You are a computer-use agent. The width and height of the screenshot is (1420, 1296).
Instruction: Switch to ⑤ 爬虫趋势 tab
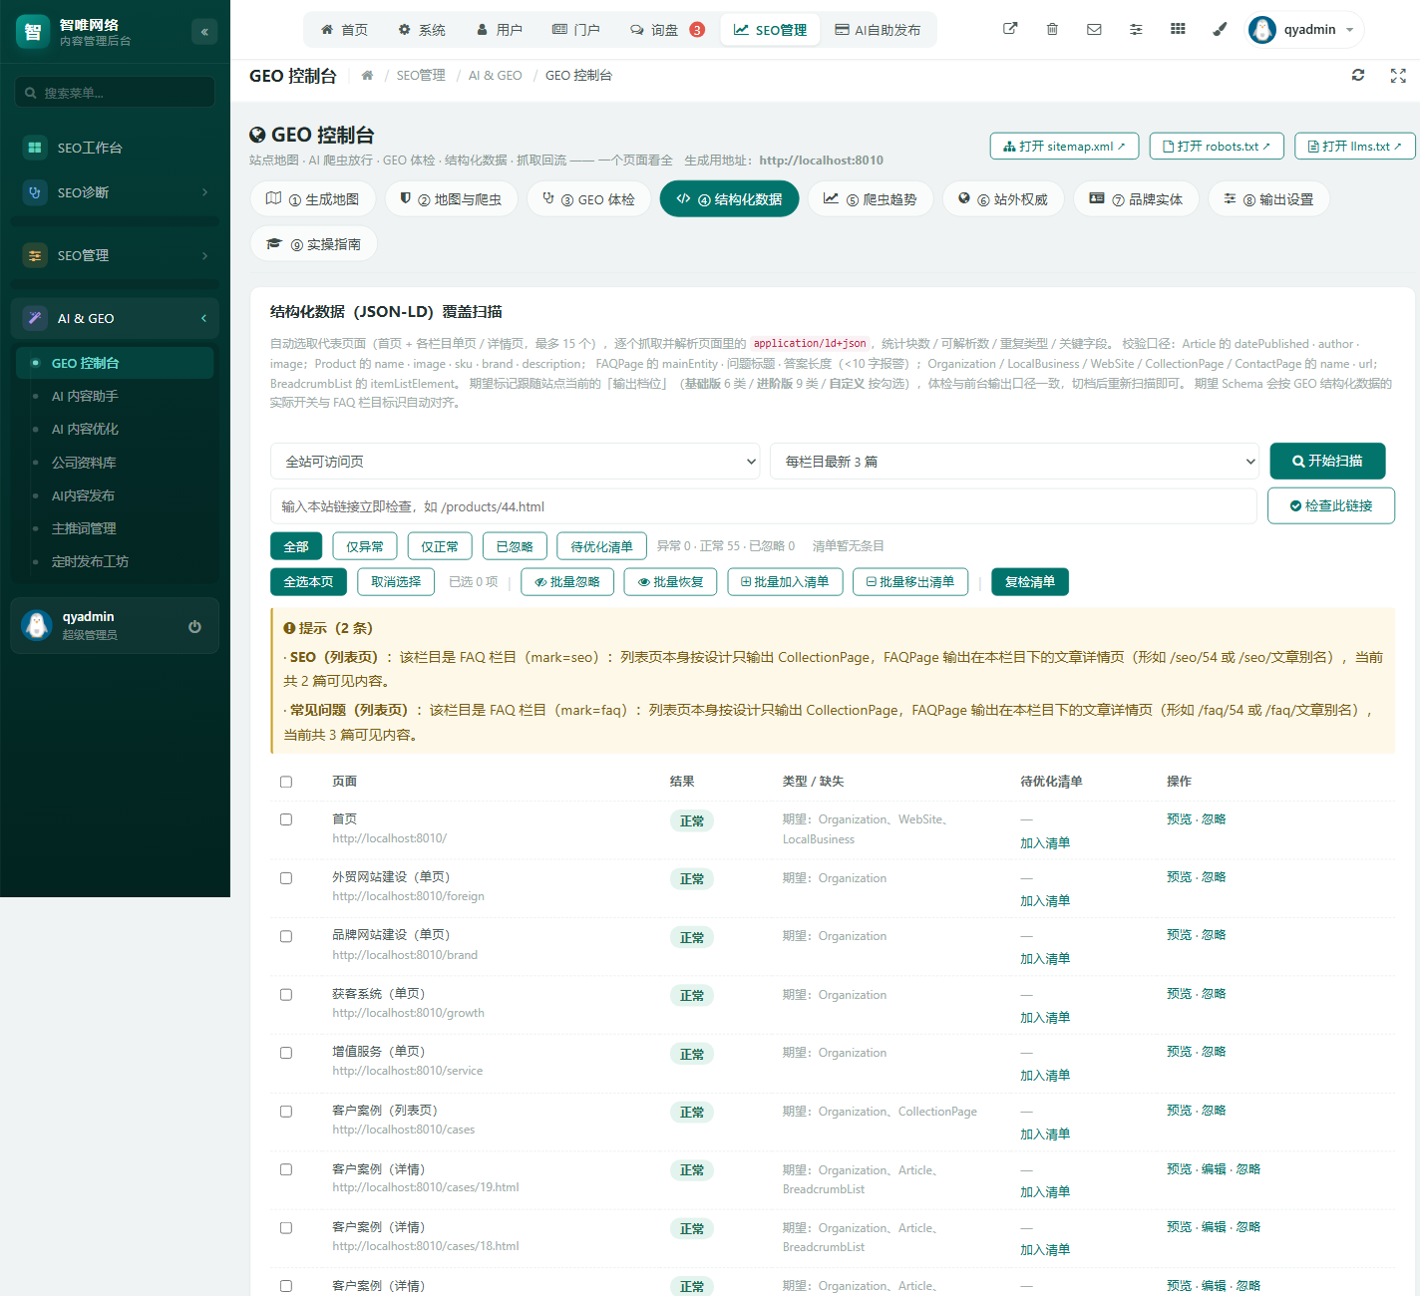tap(871, 199)
